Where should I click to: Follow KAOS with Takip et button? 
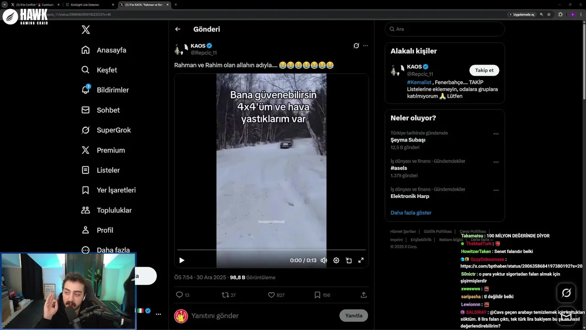click(484, 70)
